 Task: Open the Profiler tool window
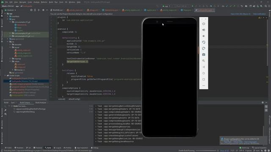click(x=67, y=148)
